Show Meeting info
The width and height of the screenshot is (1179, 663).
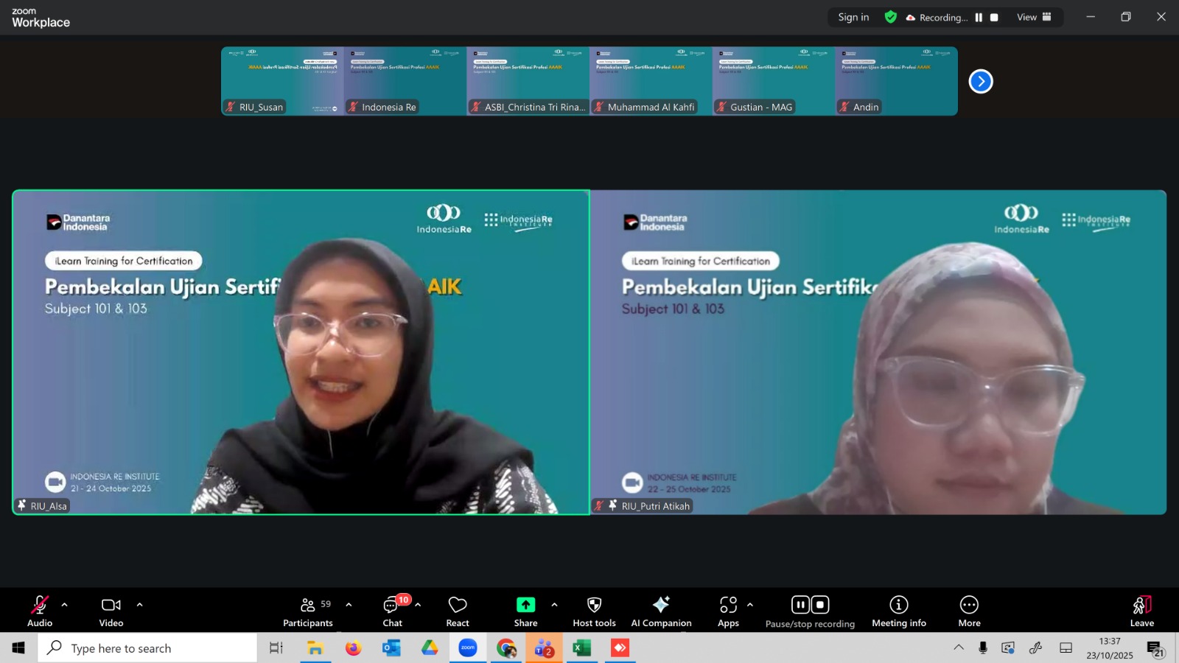click(x=898, y=611)
